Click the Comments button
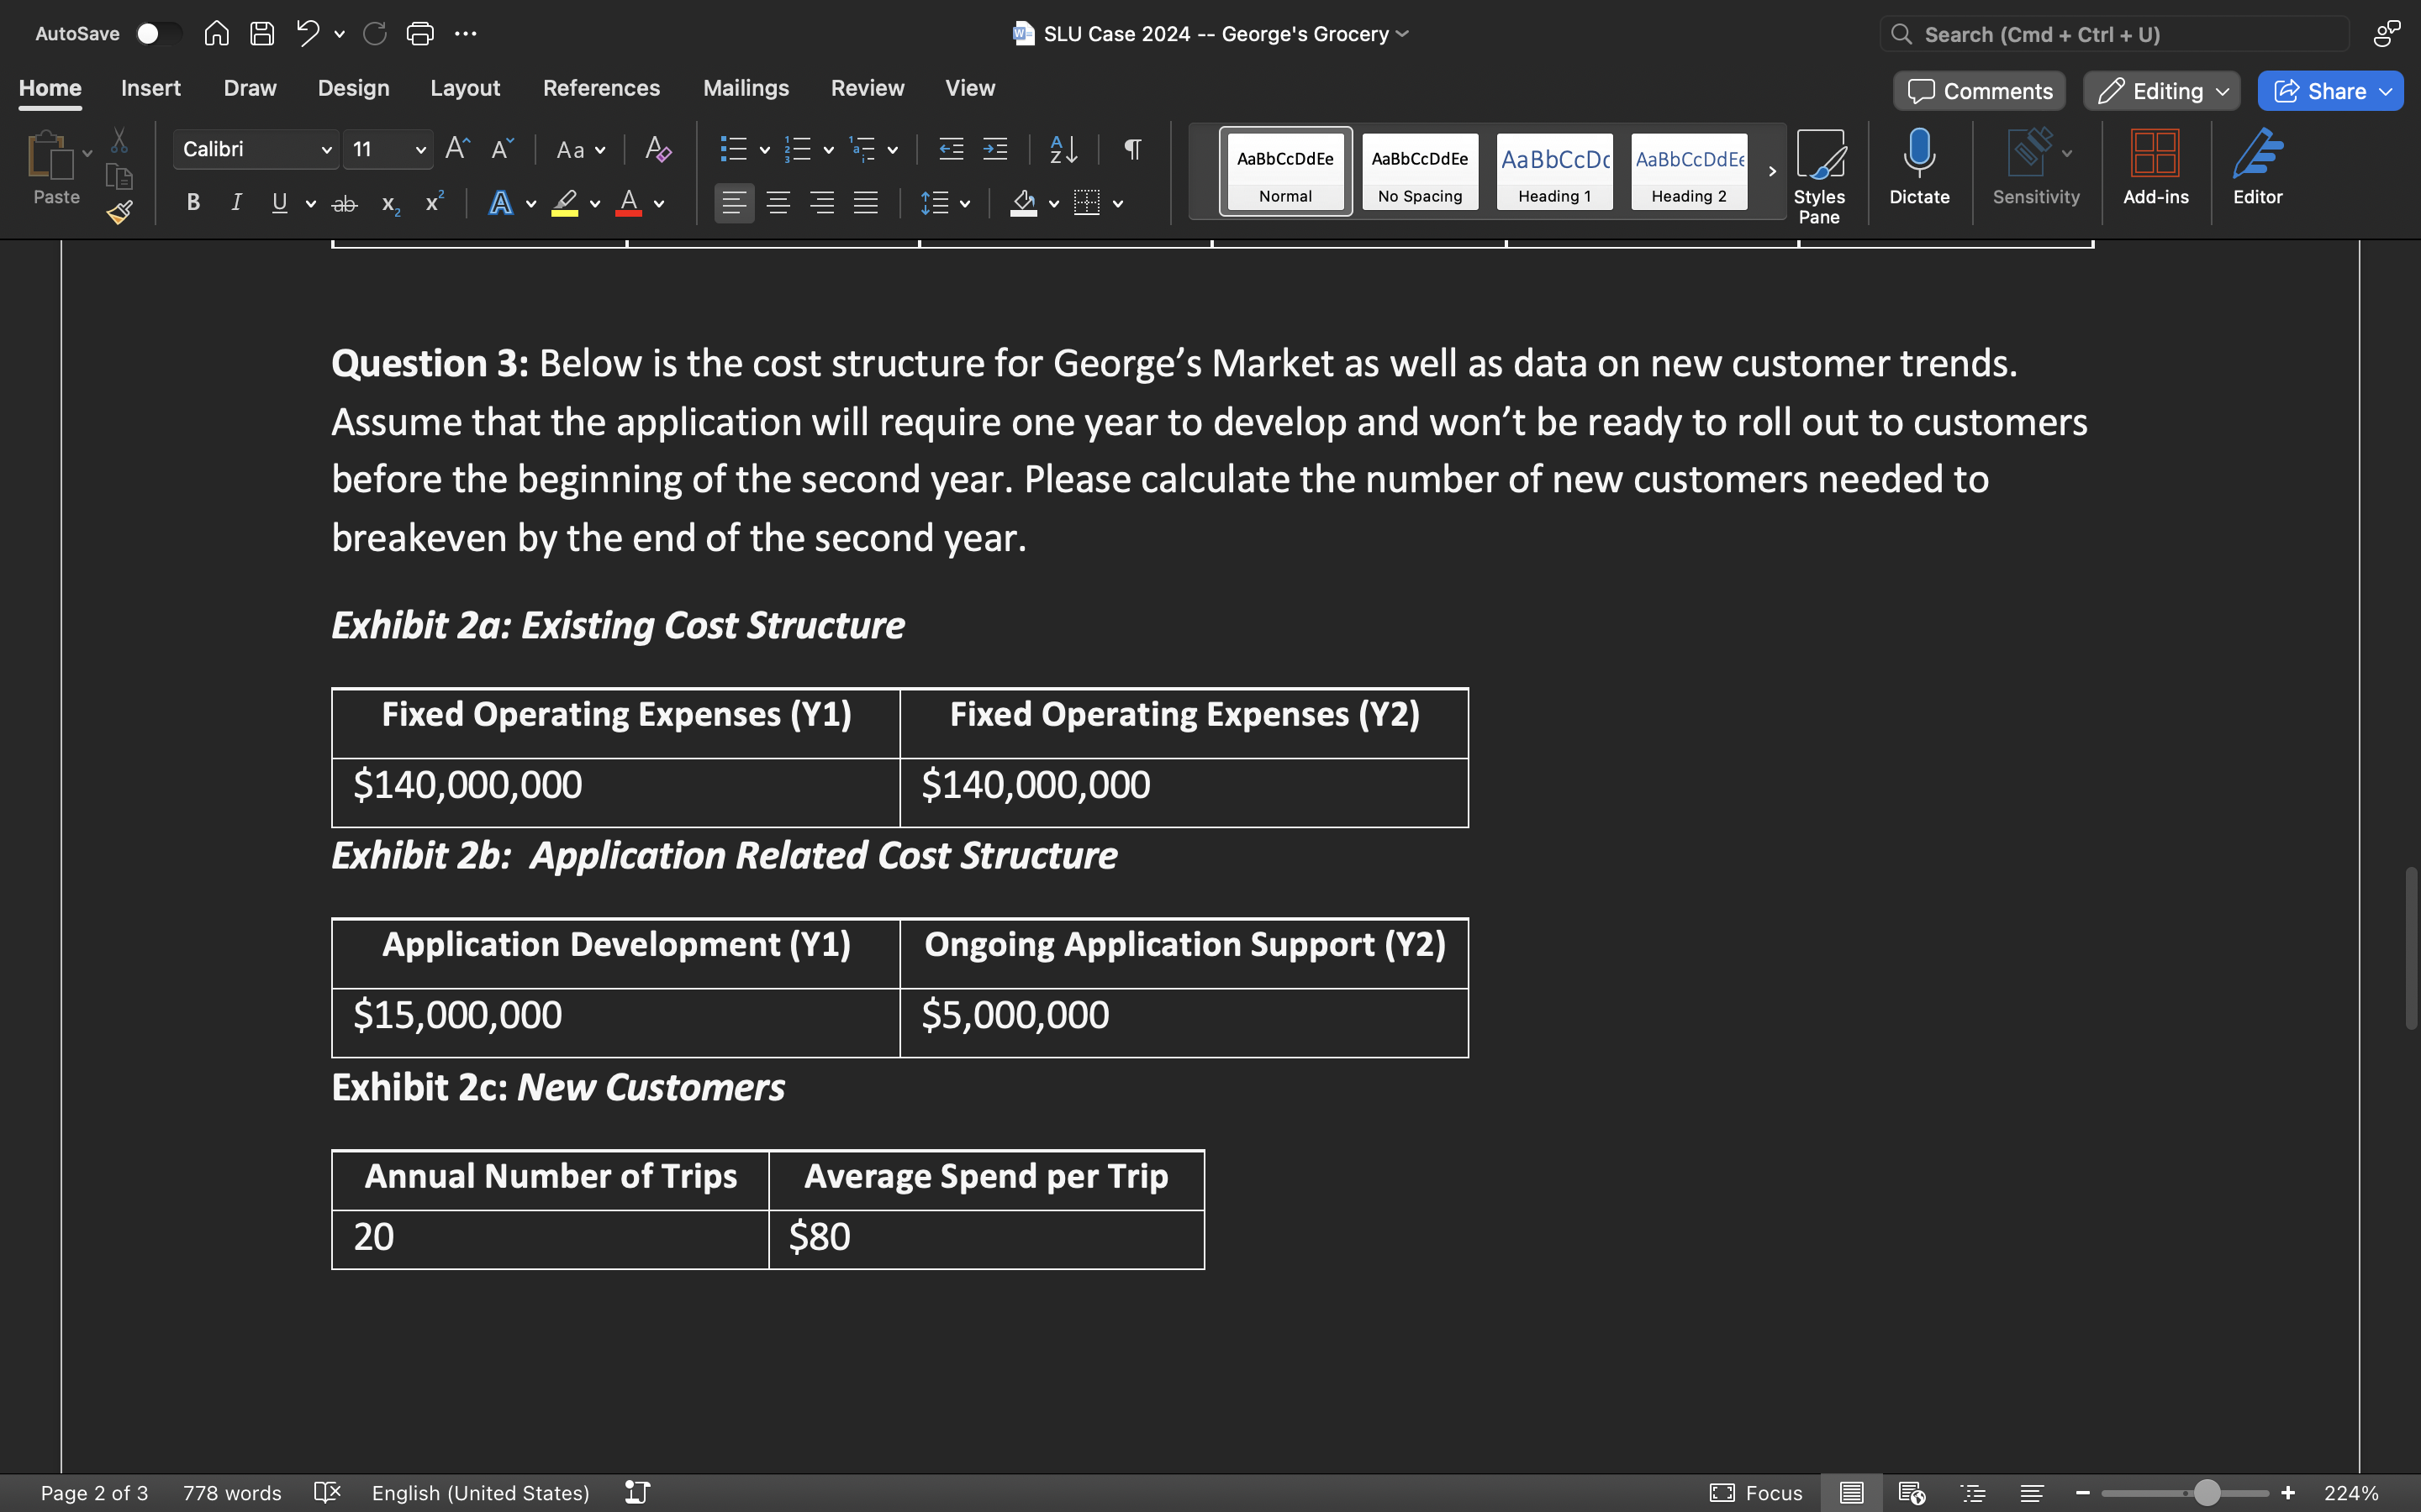The image size is (2421, 1512). 1979,91
